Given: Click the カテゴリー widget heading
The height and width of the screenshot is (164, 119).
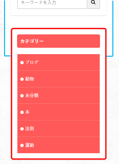Looking at the screenshot, I should pos(32,41).
